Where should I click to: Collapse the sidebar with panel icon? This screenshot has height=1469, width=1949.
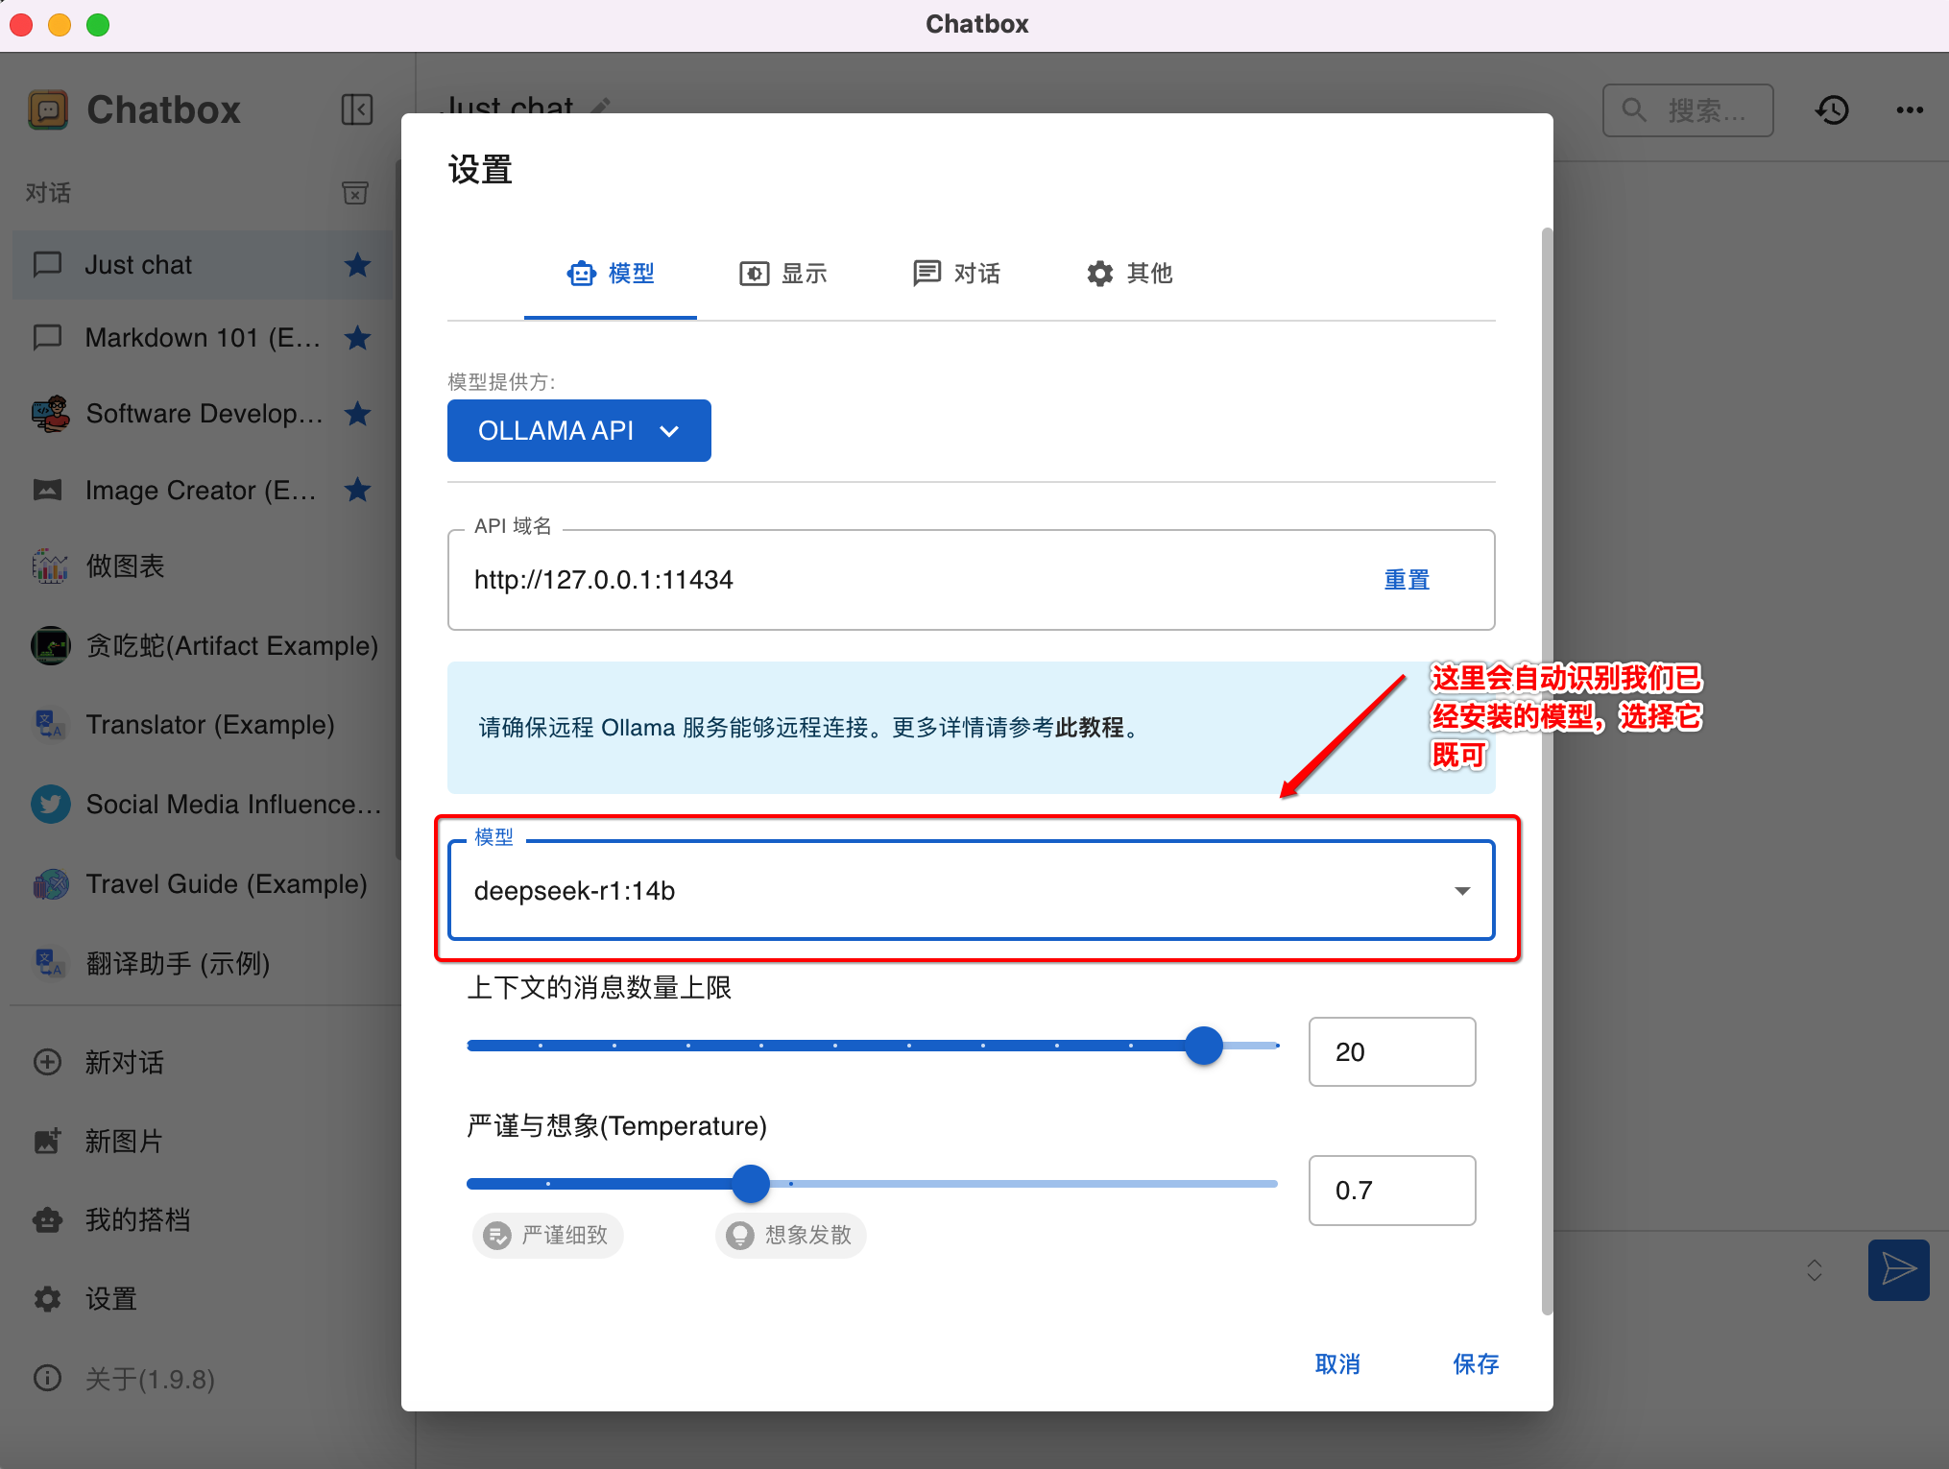point(356,109)
